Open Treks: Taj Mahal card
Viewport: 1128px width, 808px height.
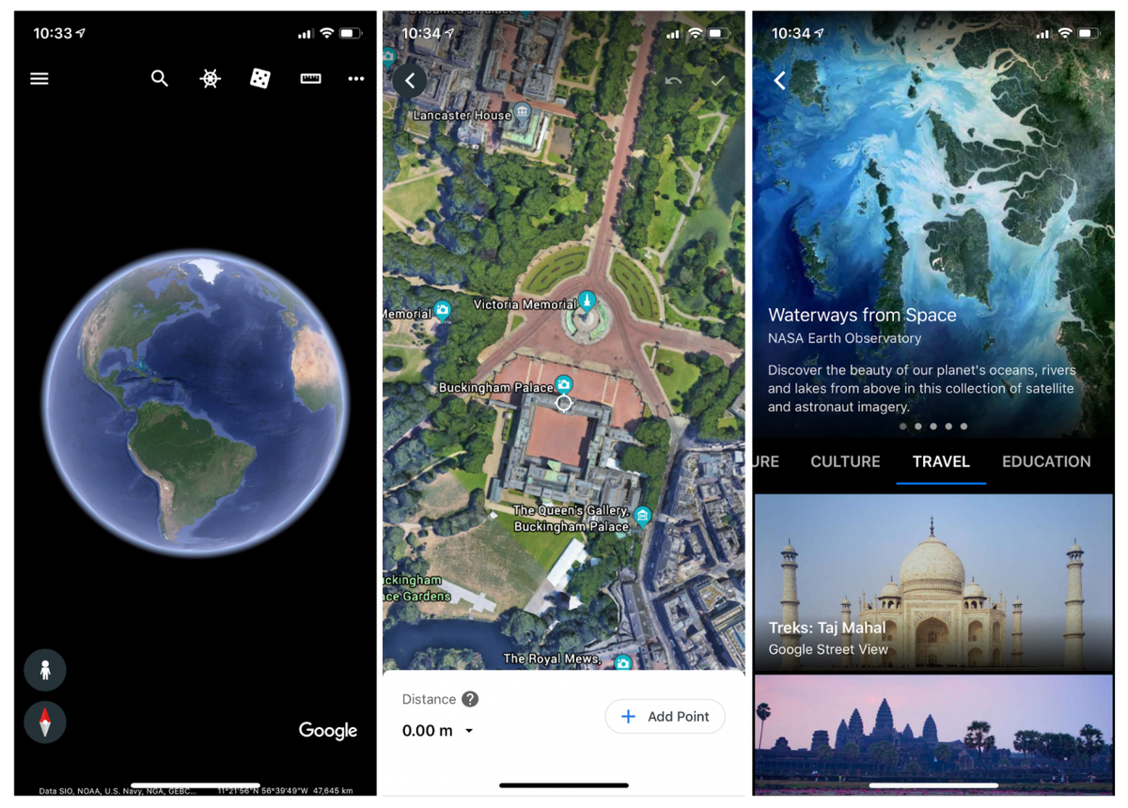pyautogui.click(x=933, y=583)
